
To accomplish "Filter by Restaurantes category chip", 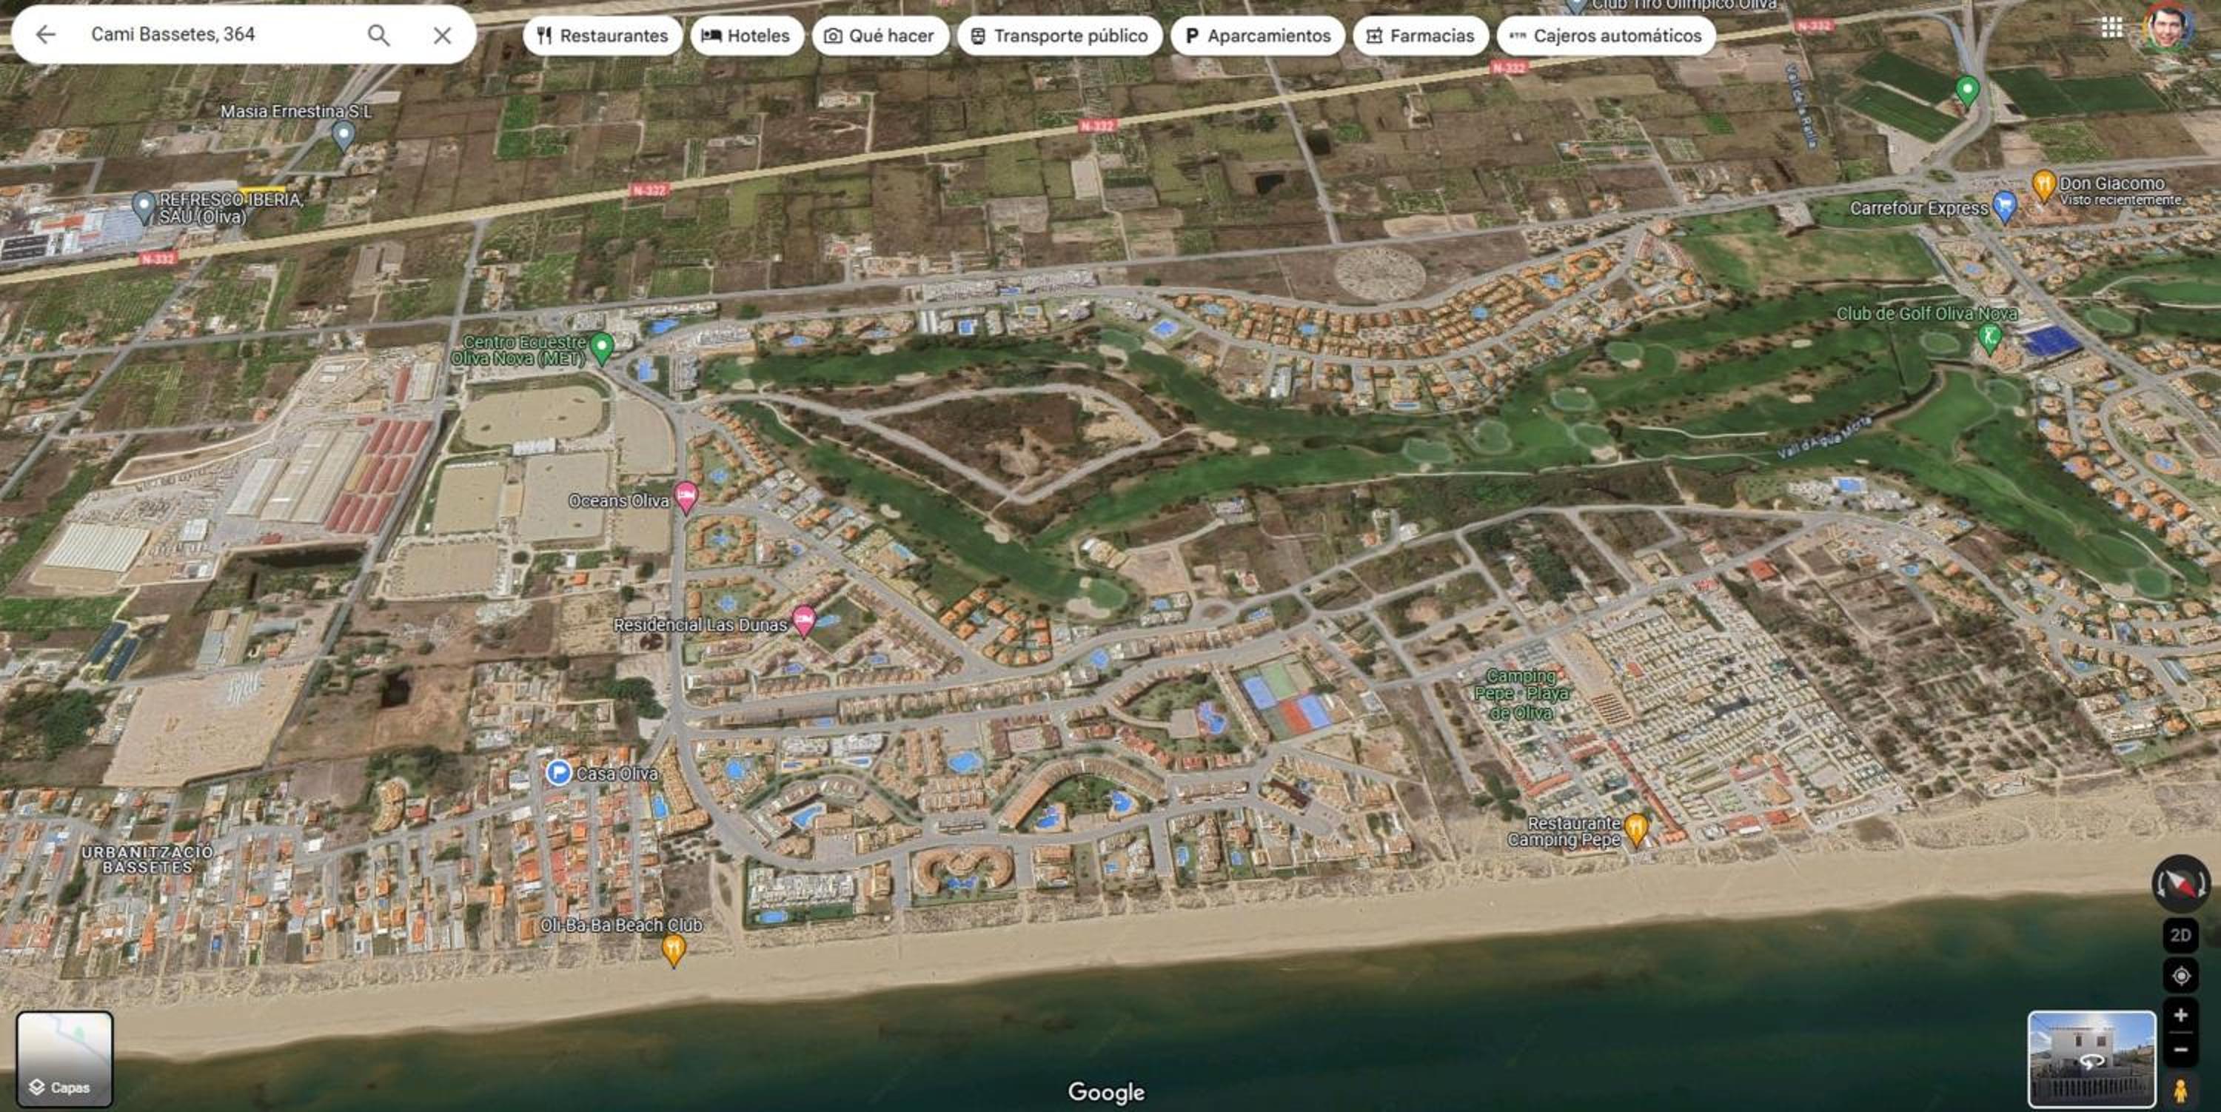I will click(603, 36).
